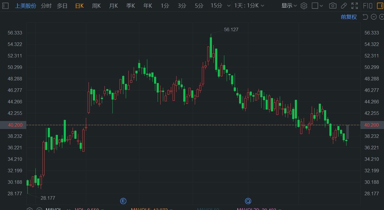Select the 日K daily candlestick tab
The height and width of the screenshot is (210, 384).
(x=79, y=6)
